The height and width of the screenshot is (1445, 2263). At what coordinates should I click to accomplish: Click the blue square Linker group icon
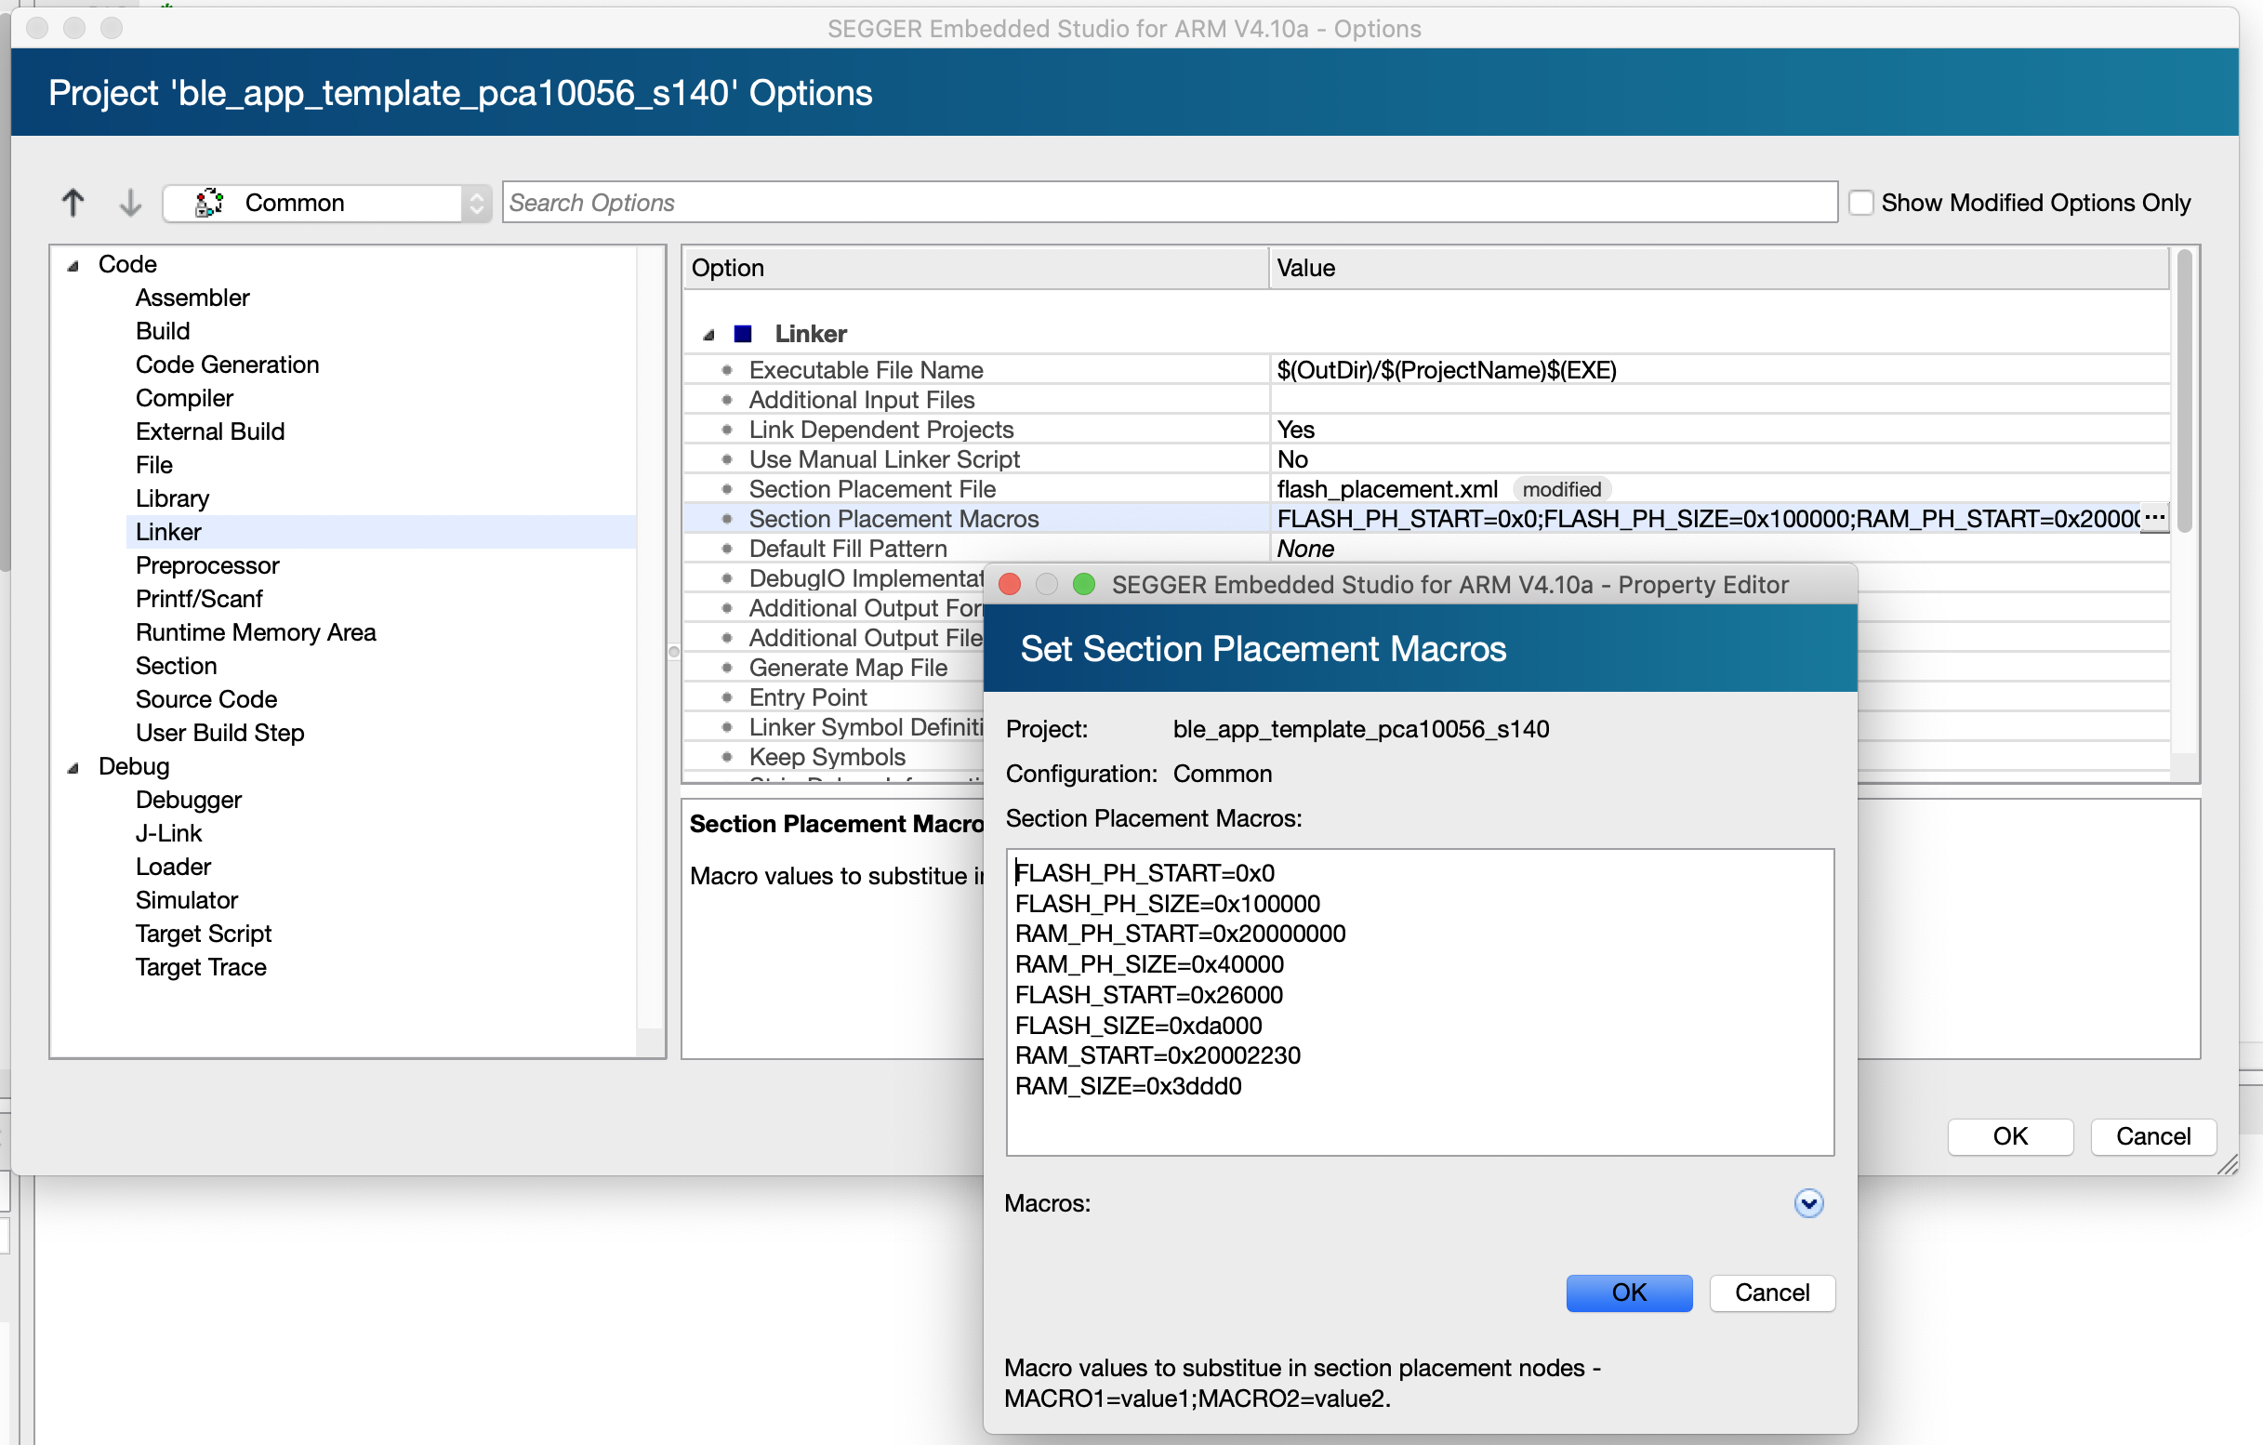[x=743, y=334]
